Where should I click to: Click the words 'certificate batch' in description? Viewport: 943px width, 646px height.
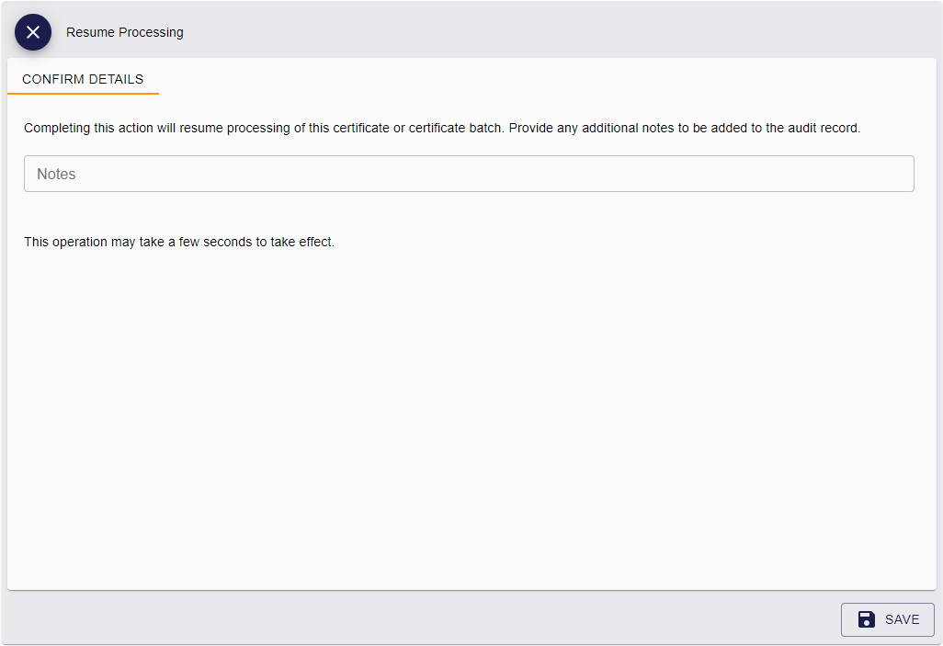coord(455,128)
